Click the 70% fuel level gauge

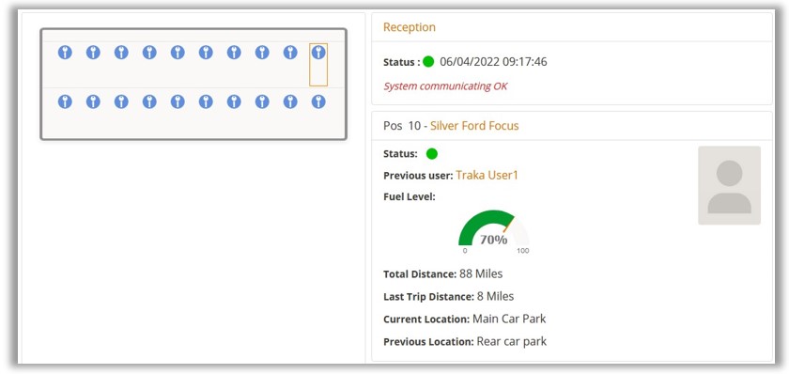[x=494, y=231]
